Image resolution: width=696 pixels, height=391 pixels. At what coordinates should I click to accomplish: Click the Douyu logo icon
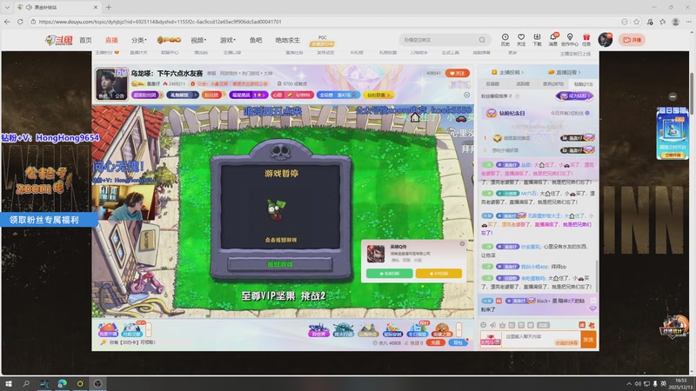[59, 40]
